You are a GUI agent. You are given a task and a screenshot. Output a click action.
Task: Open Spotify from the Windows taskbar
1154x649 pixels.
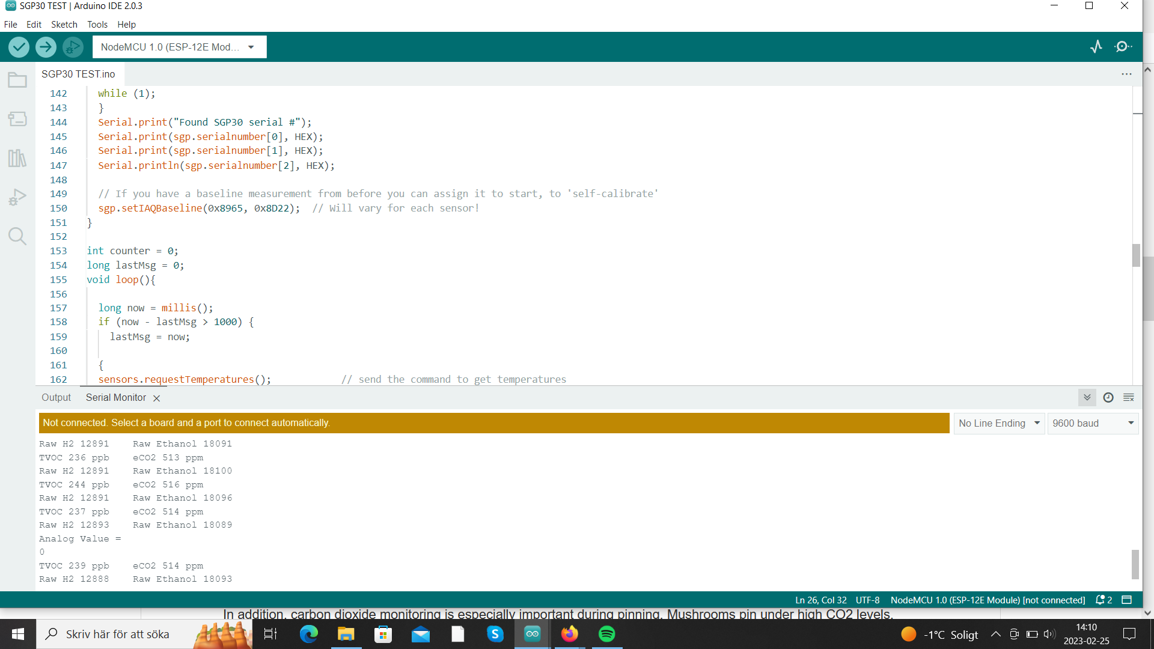(x=607, y=634)
